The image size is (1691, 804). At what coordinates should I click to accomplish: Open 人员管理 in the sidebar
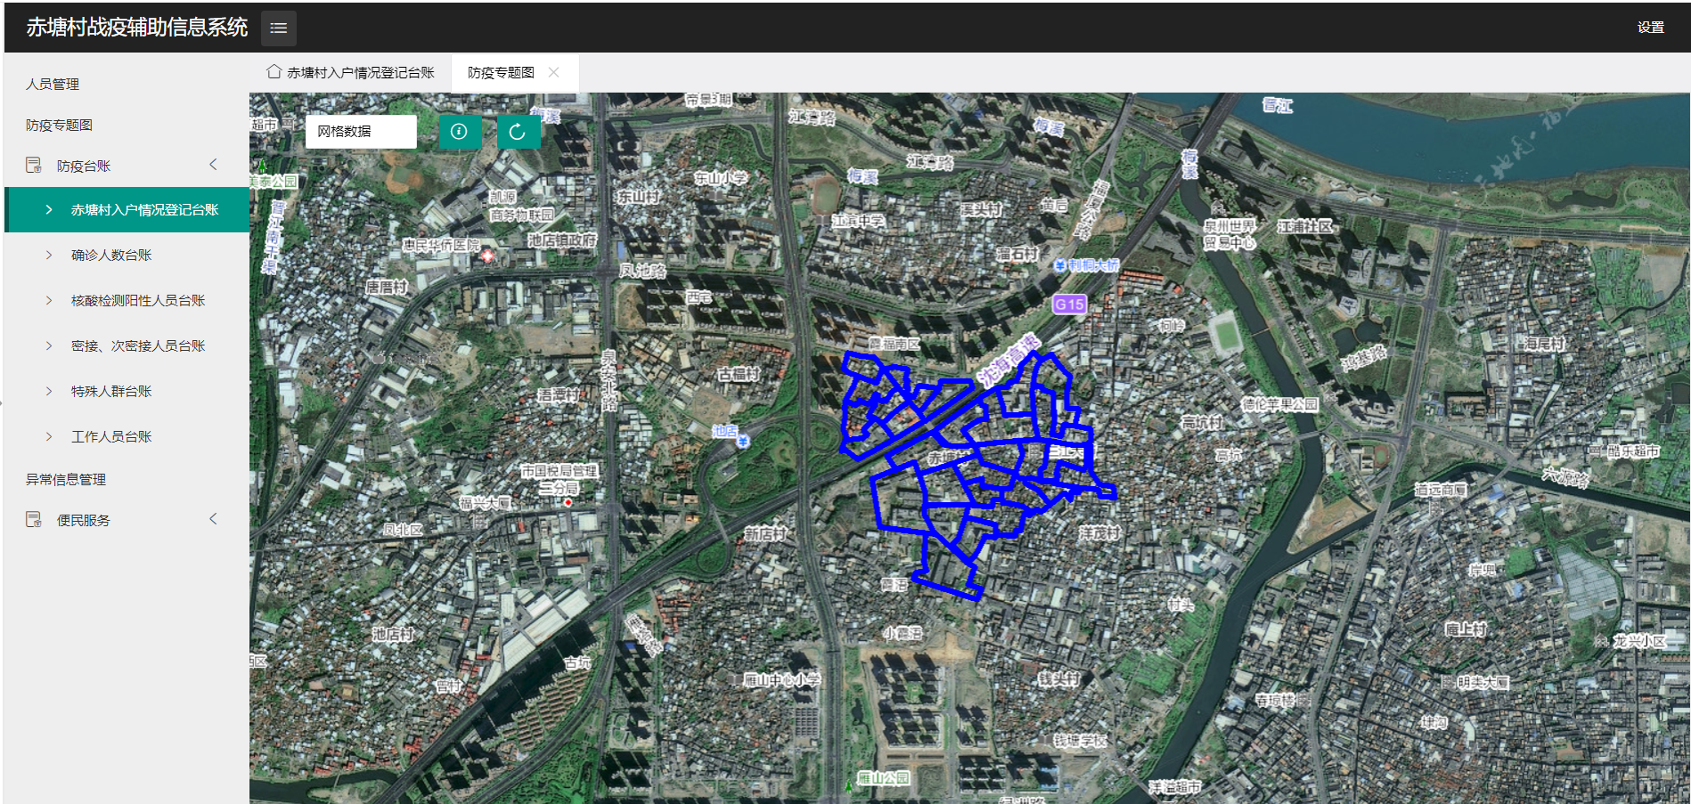tap(53, 85)
